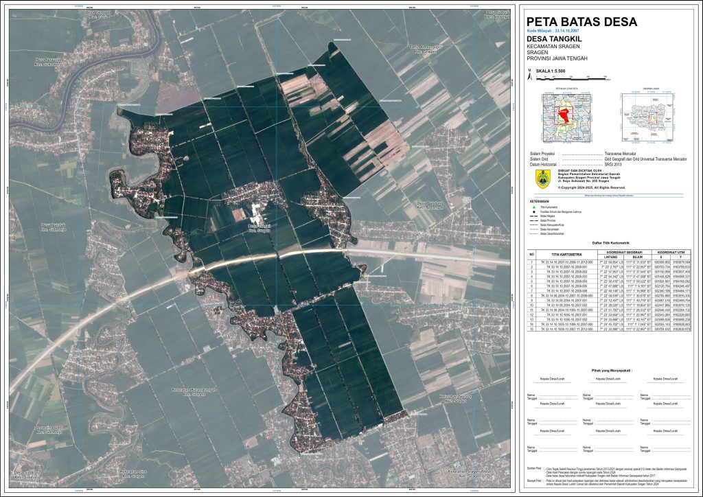This screenshot has width=703, height=497.
Task: Click the Sragen regency yellow emblem
Action: tap(542, 178)
